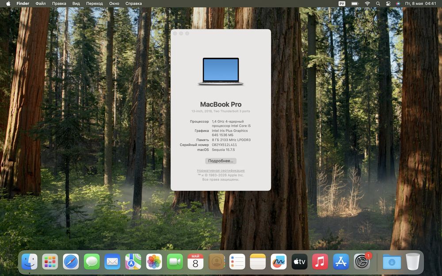
Task: Check the battery status icon
Action: coord(354,4)
